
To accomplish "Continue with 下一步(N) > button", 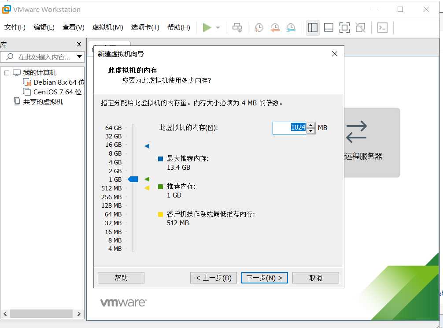I will tap(265, 278).
